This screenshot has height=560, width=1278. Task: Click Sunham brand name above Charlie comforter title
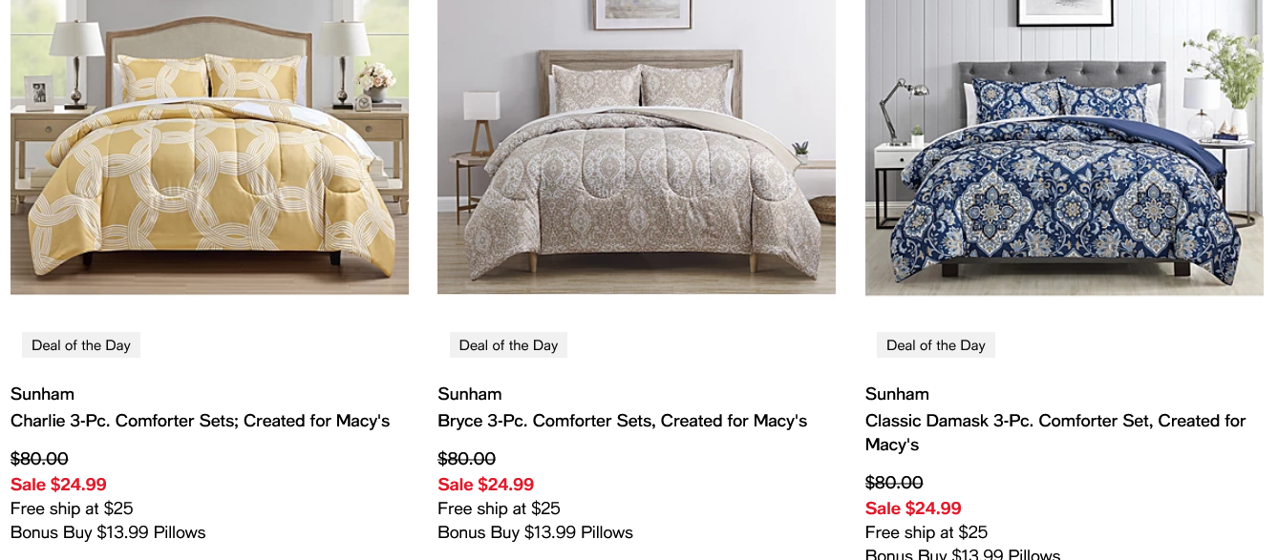(42, 394)
